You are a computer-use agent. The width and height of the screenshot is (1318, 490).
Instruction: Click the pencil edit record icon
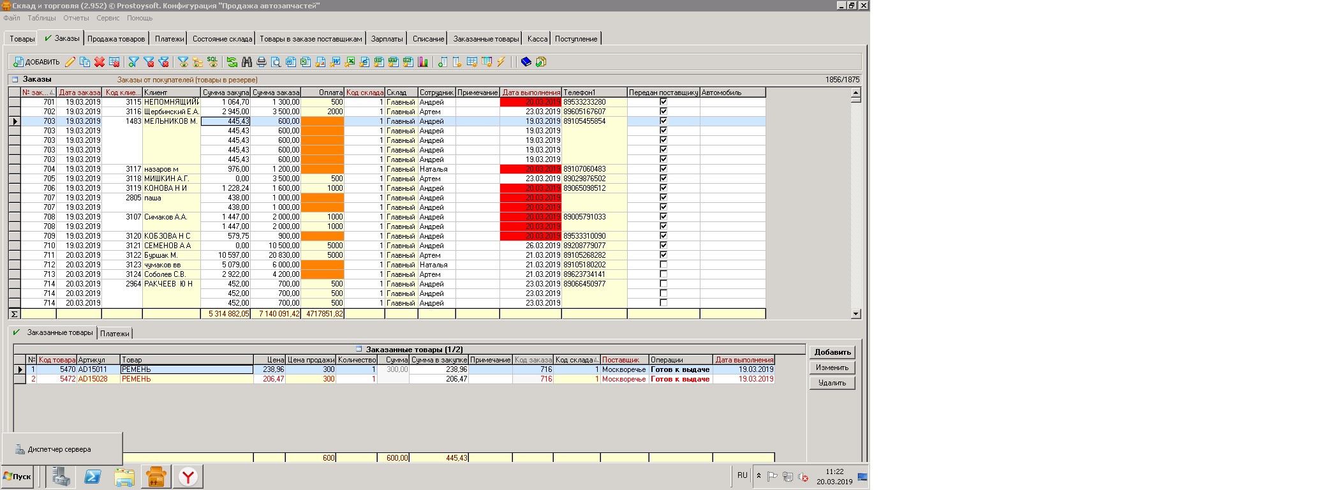[70, 62]
